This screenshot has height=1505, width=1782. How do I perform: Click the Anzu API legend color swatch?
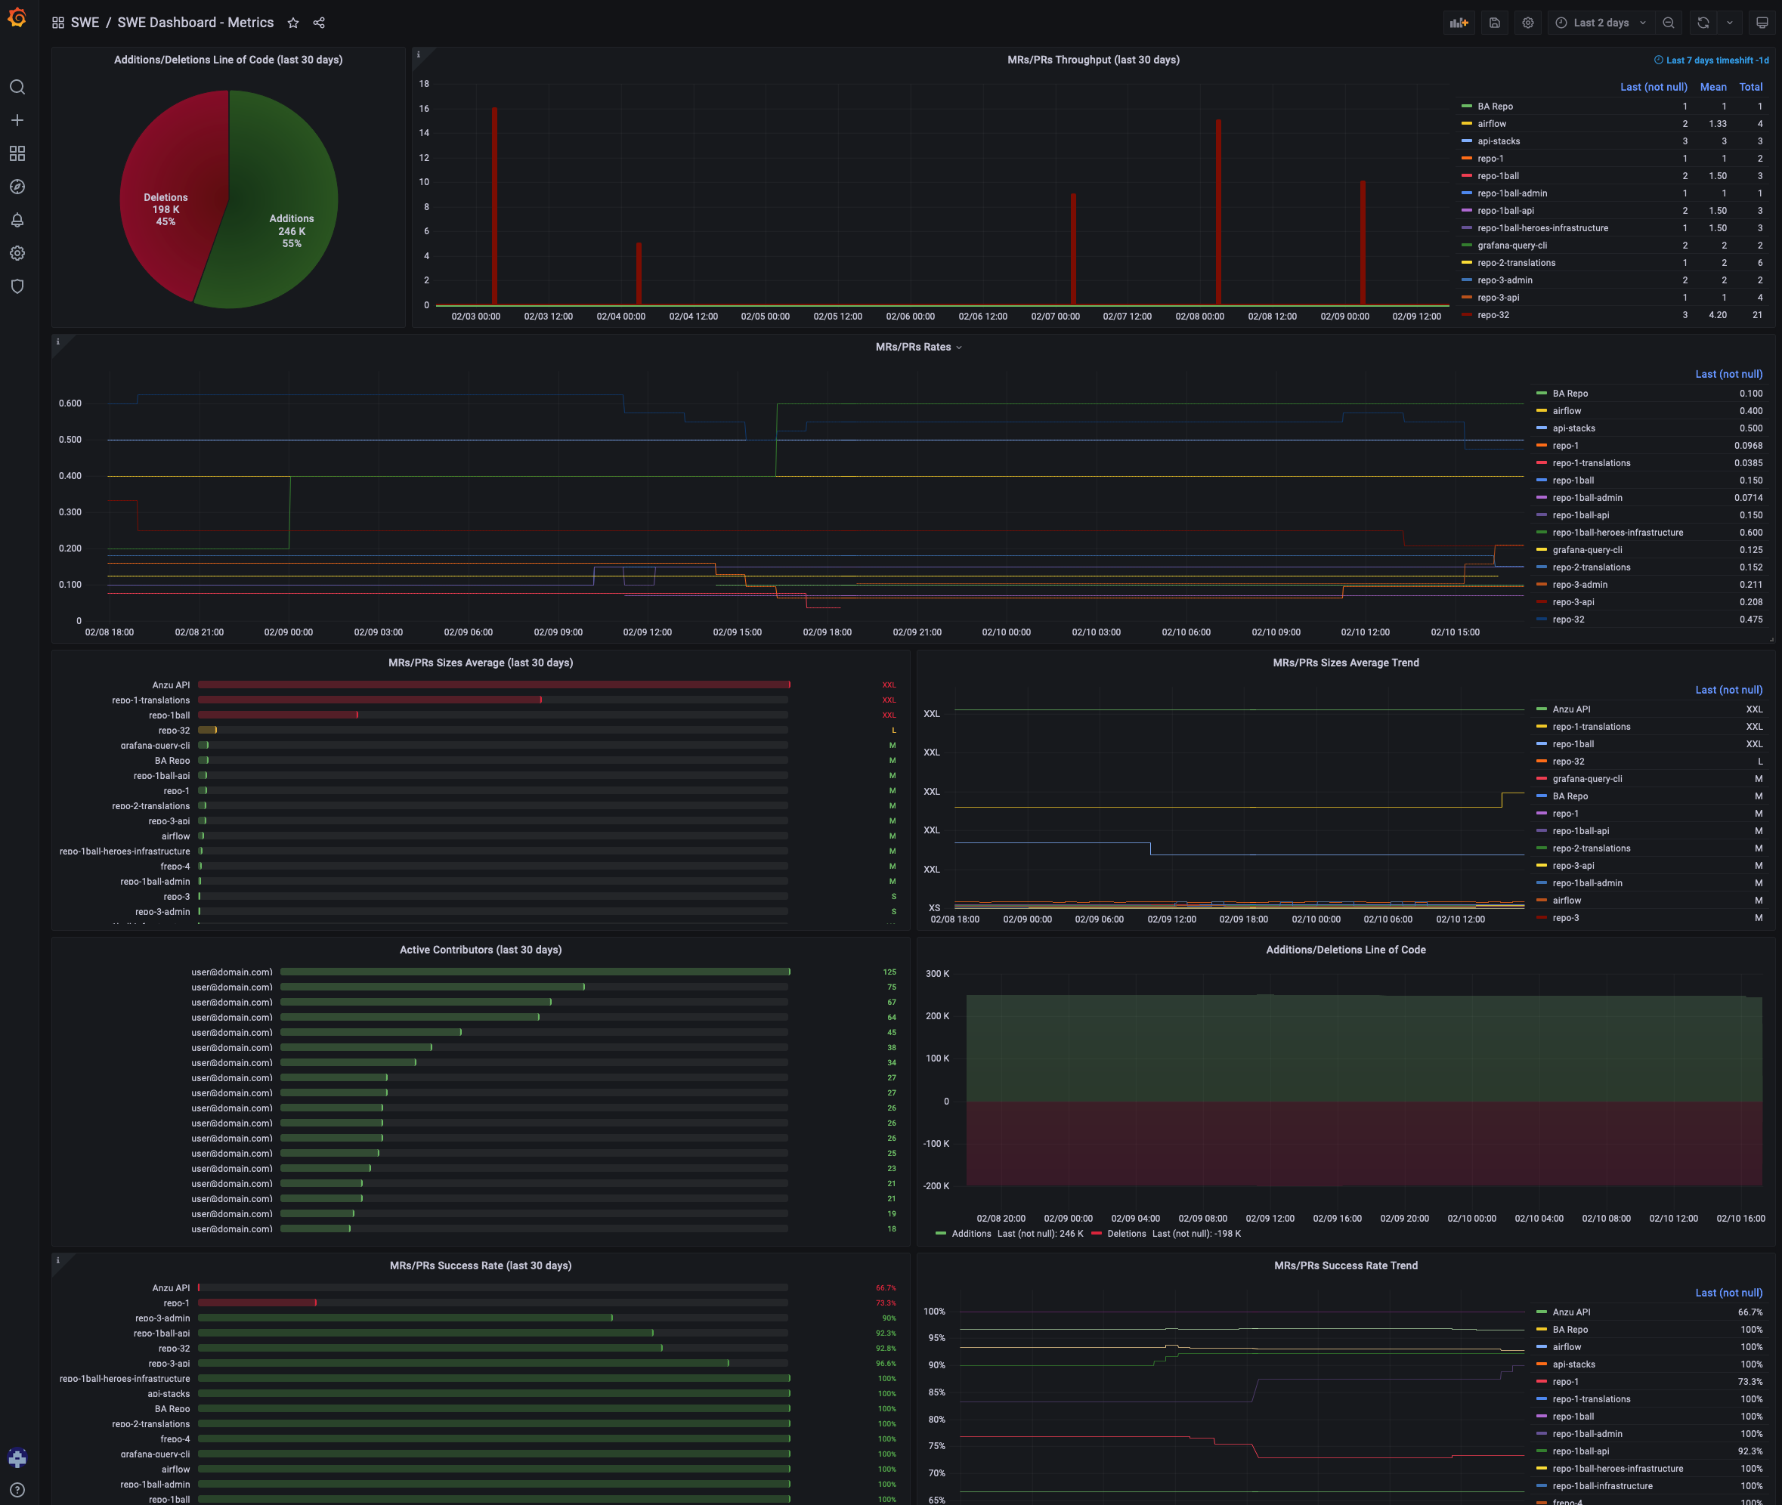click(1542, 709)
